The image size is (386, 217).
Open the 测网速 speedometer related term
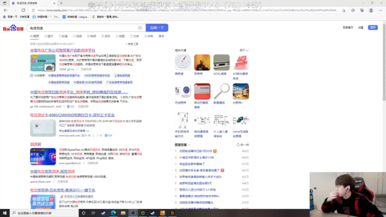point(183,63)
